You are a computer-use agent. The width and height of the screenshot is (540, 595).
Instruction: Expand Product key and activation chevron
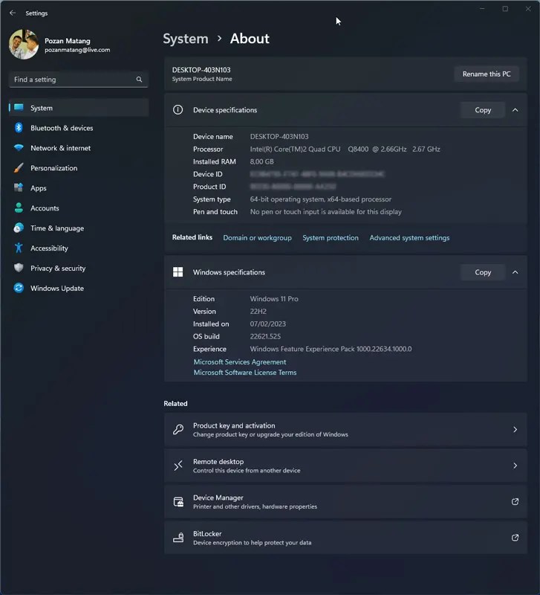tap(515, 430)
